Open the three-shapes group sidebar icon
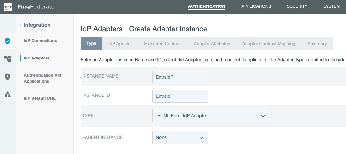 click(x=7, y=95)
